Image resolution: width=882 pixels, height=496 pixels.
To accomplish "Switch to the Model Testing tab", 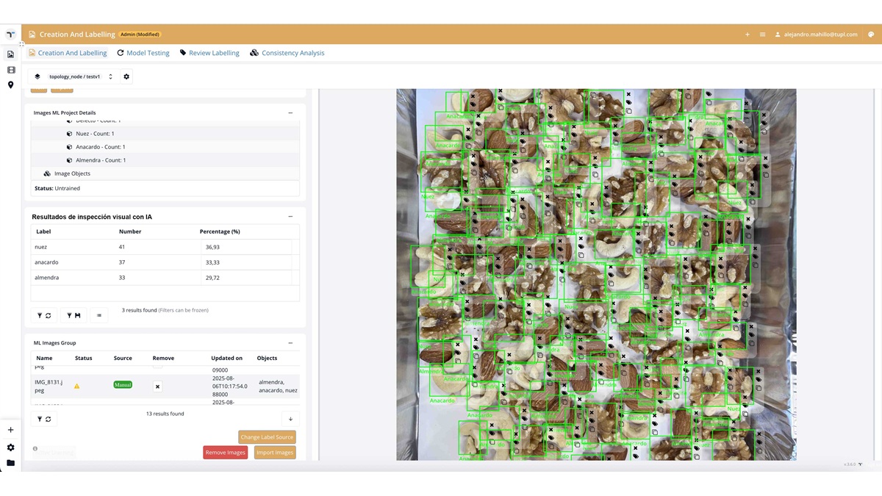I will (143, 53).
